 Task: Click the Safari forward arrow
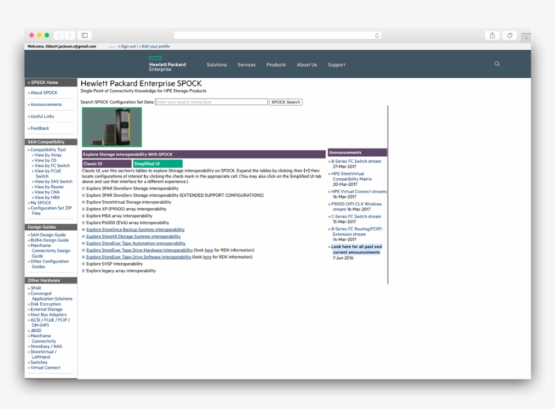[70, 35]
